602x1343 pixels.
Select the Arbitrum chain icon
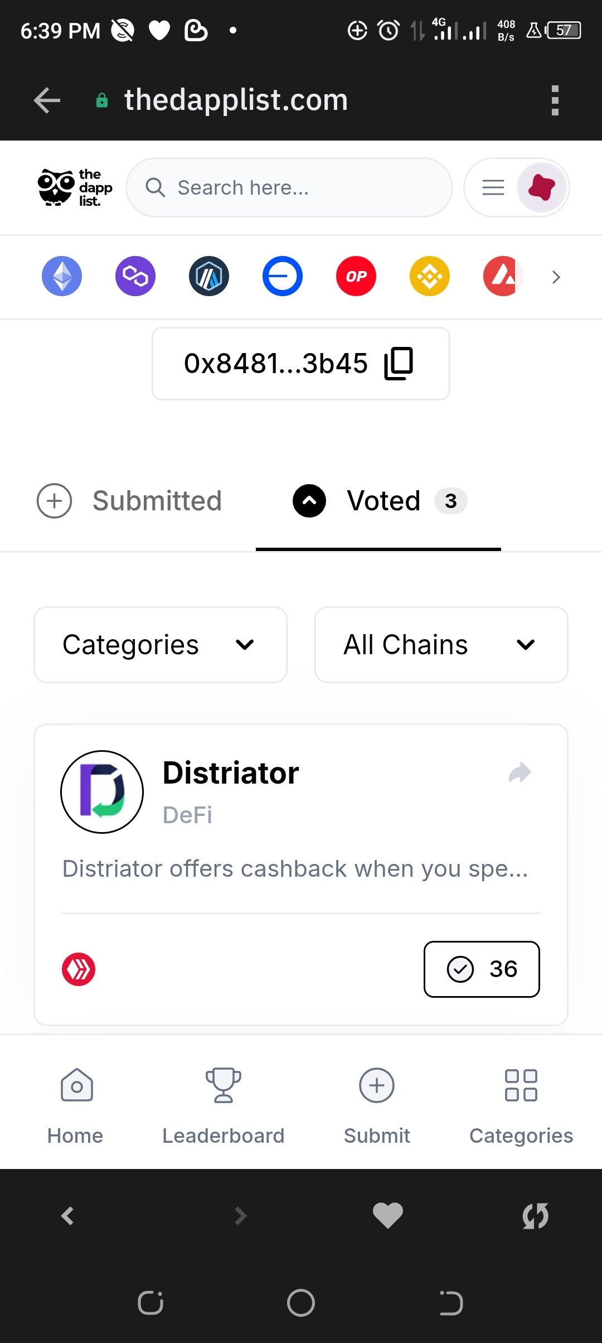(209, 276)
